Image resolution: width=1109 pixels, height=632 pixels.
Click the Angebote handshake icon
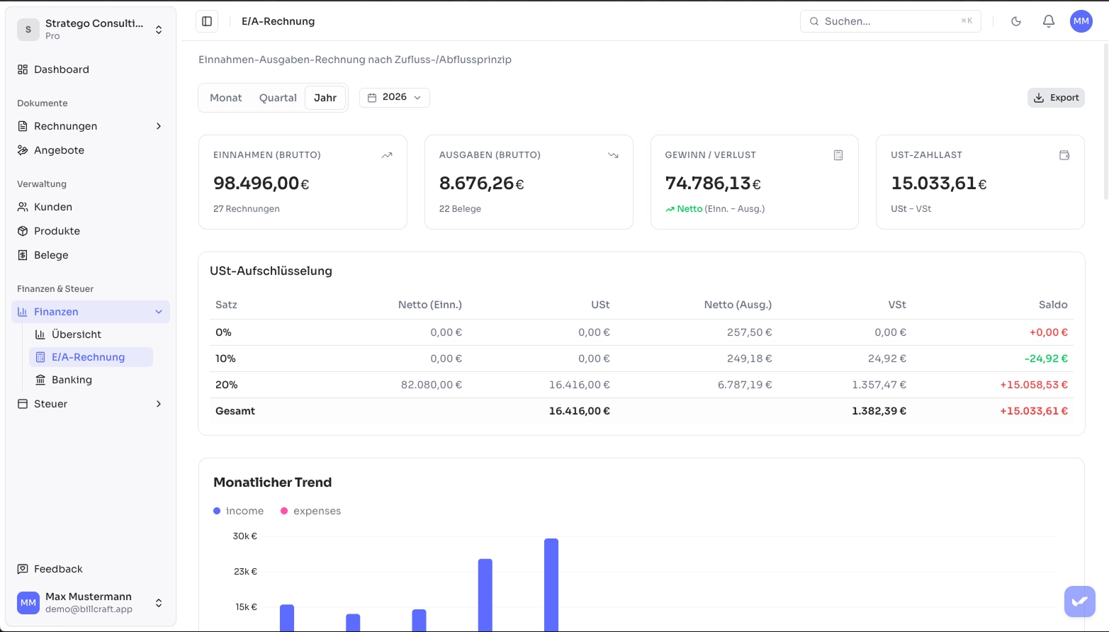[23, 150]
